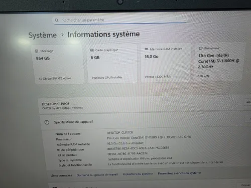251x188 pixels.
Task: Click the Stockage card icon
Action: pos(37,51)
